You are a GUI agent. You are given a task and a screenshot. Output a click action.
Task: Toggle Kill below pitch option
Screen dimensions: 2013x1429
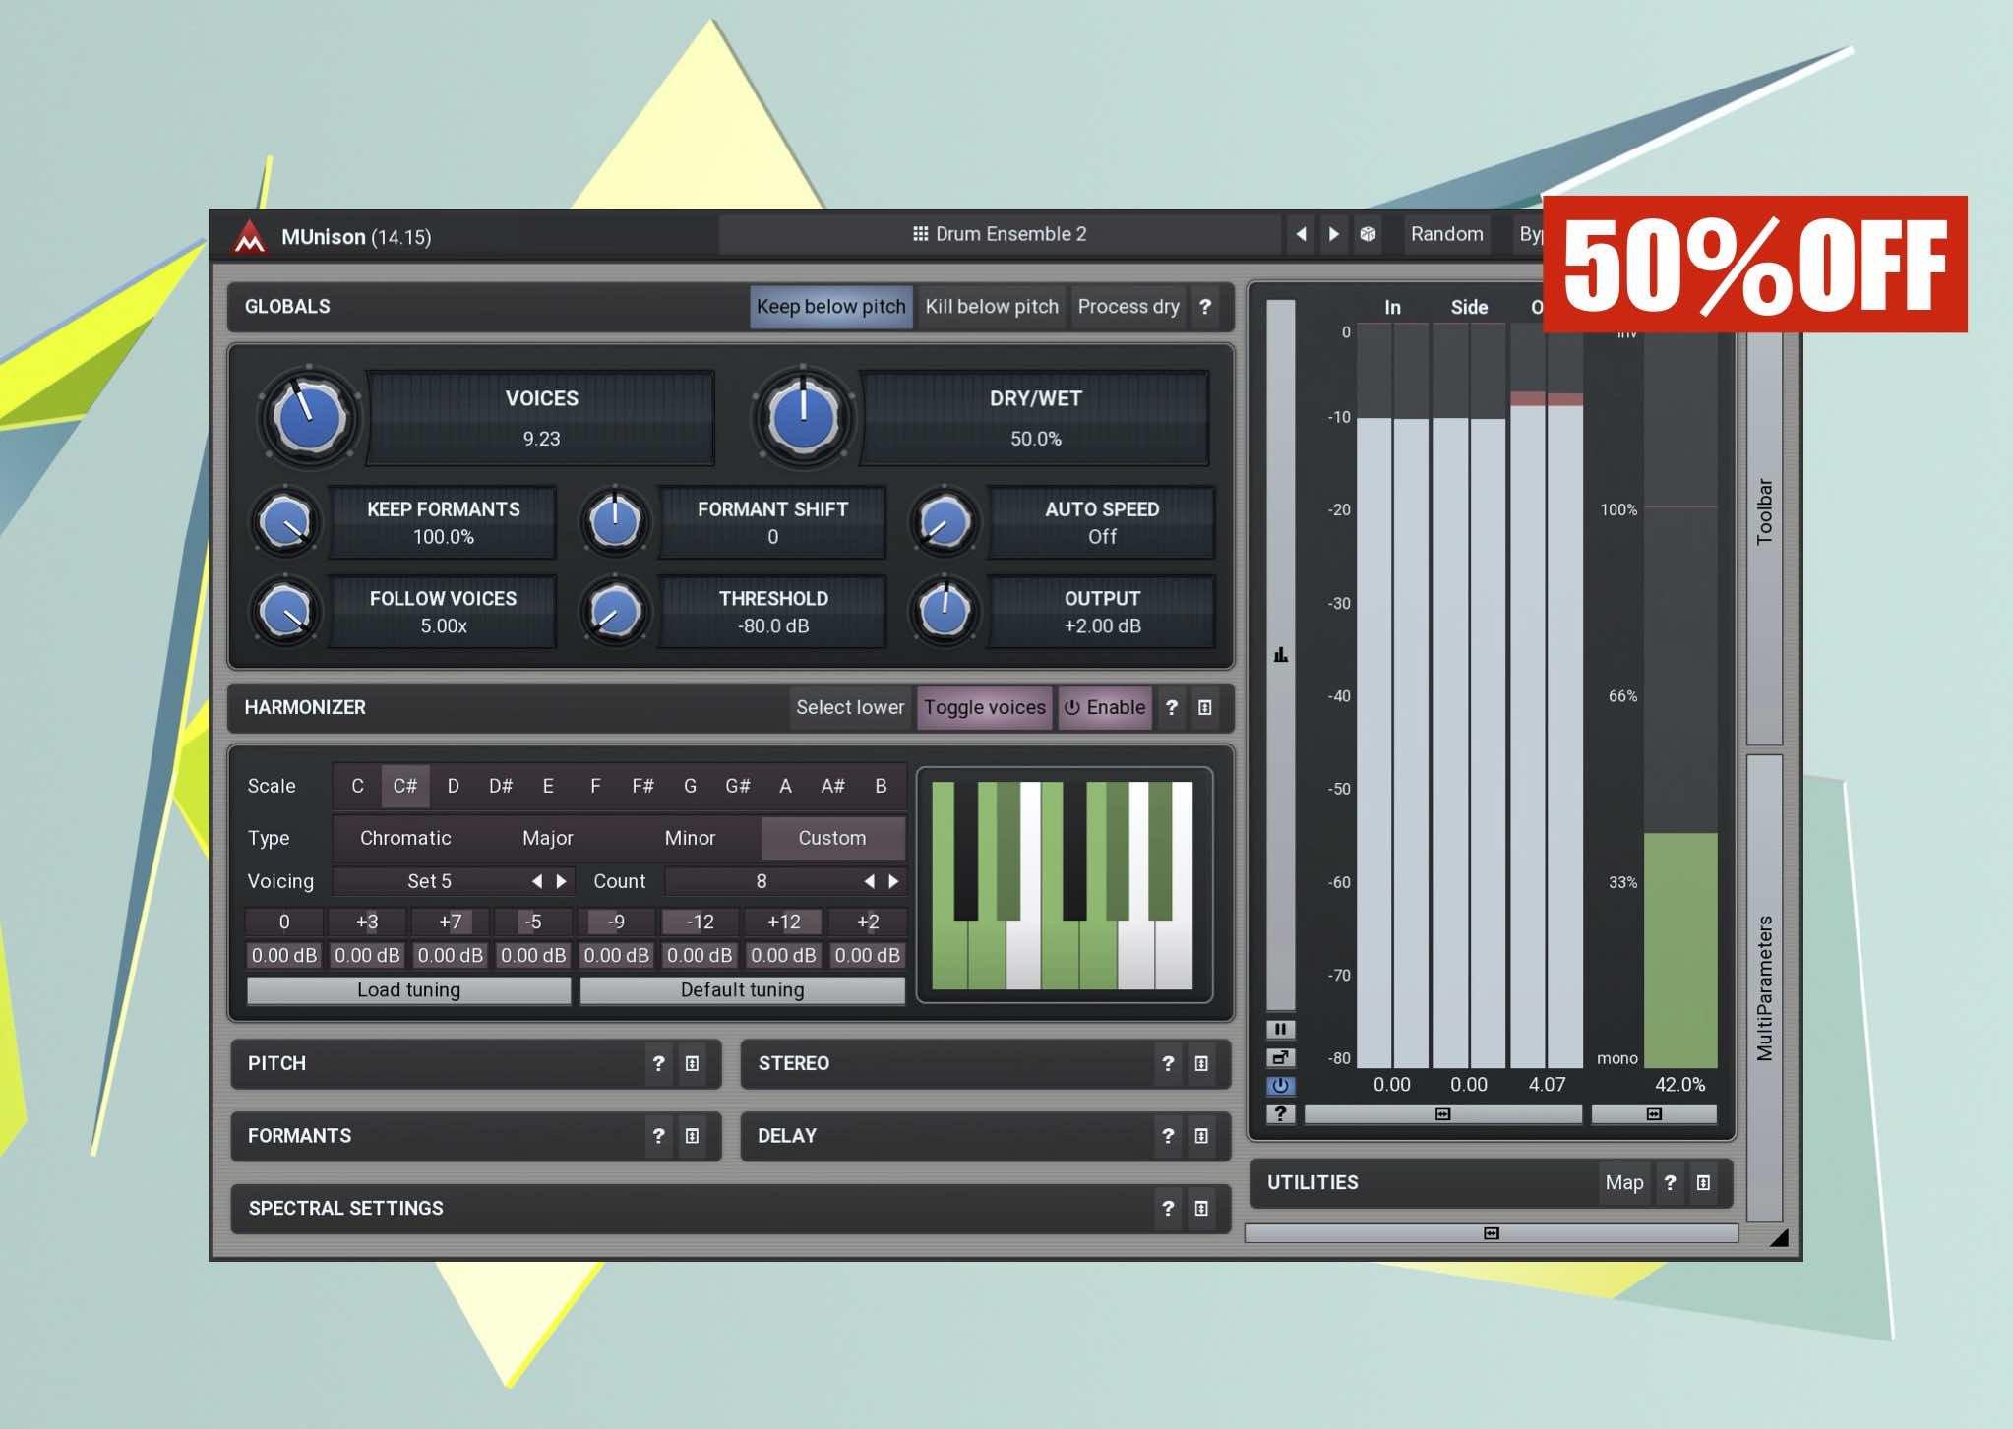[x=991, y=307]
